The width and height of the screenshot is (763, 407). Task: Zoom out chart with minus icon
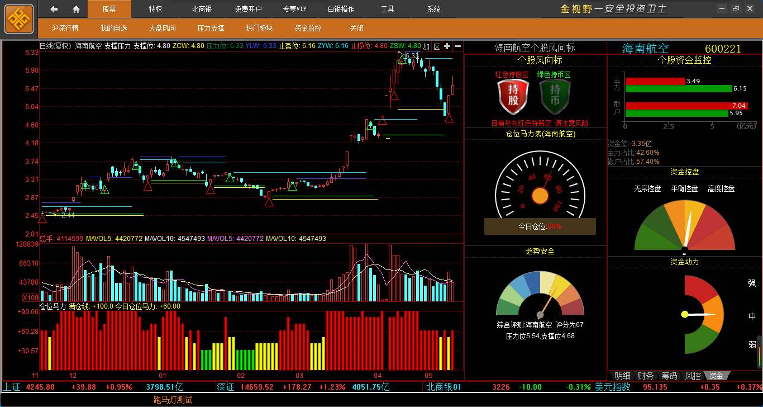pyautogui.click(x=457, y=46)
